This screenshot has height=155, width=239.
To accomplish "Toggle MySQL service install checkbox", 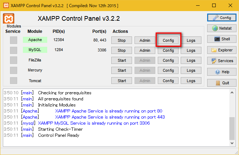I will [x=13, y=50].
